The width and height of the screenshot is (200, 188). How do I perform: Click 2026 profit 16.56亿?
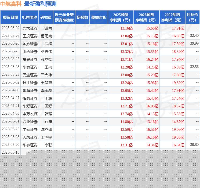(x=152, y=129)
